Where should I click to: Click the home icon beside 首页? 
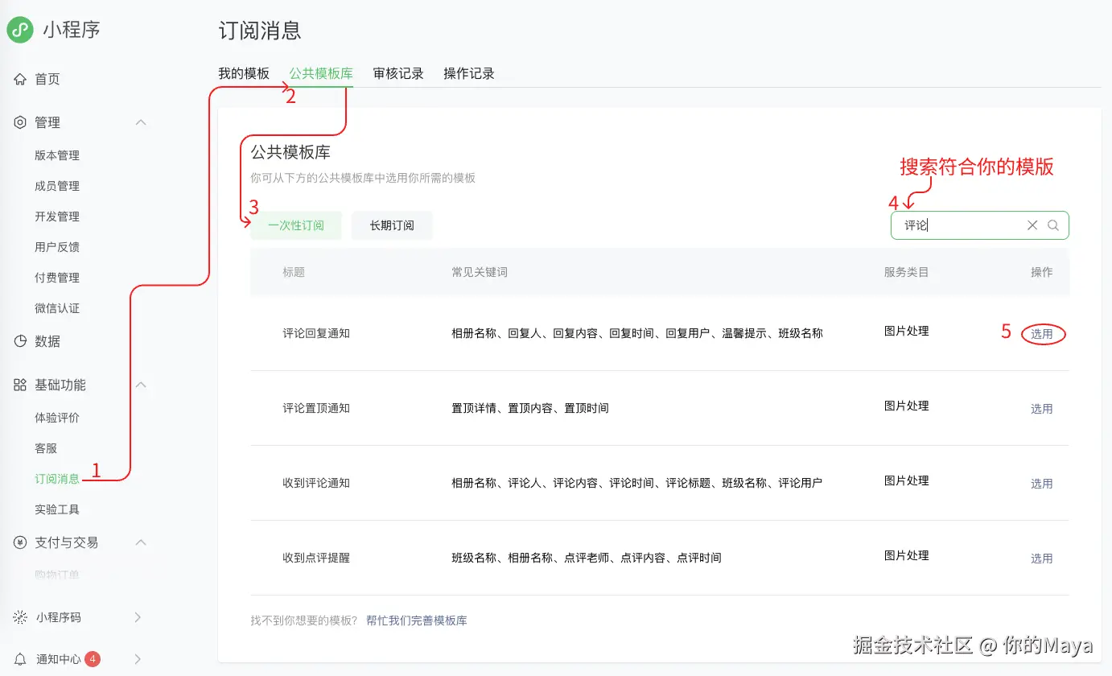20,80
